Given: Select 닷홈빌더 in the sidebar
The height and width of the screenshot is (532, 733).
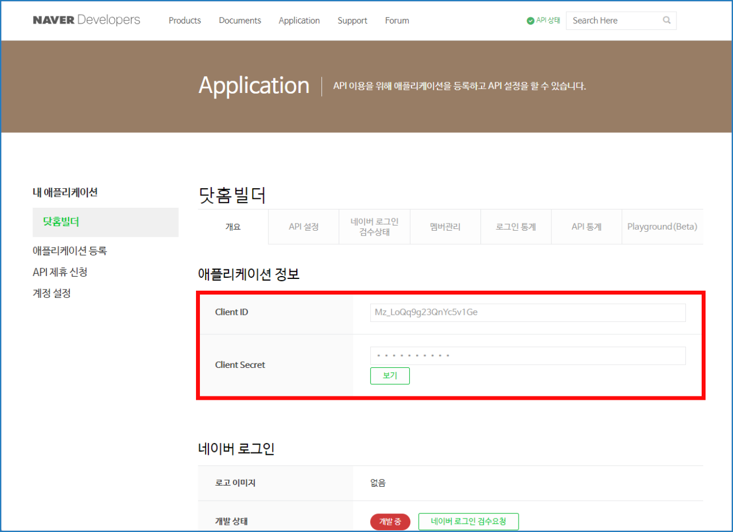Looking at the screenshot, I should [61, 222].
